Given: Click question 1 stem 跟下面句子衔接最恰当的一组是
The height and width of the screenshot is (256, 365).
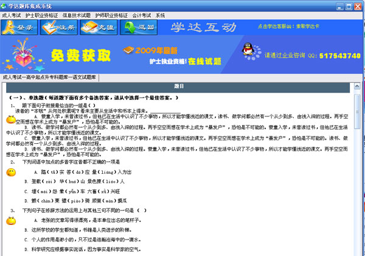Looking at the screenshot, I should (x=58, y=105).
